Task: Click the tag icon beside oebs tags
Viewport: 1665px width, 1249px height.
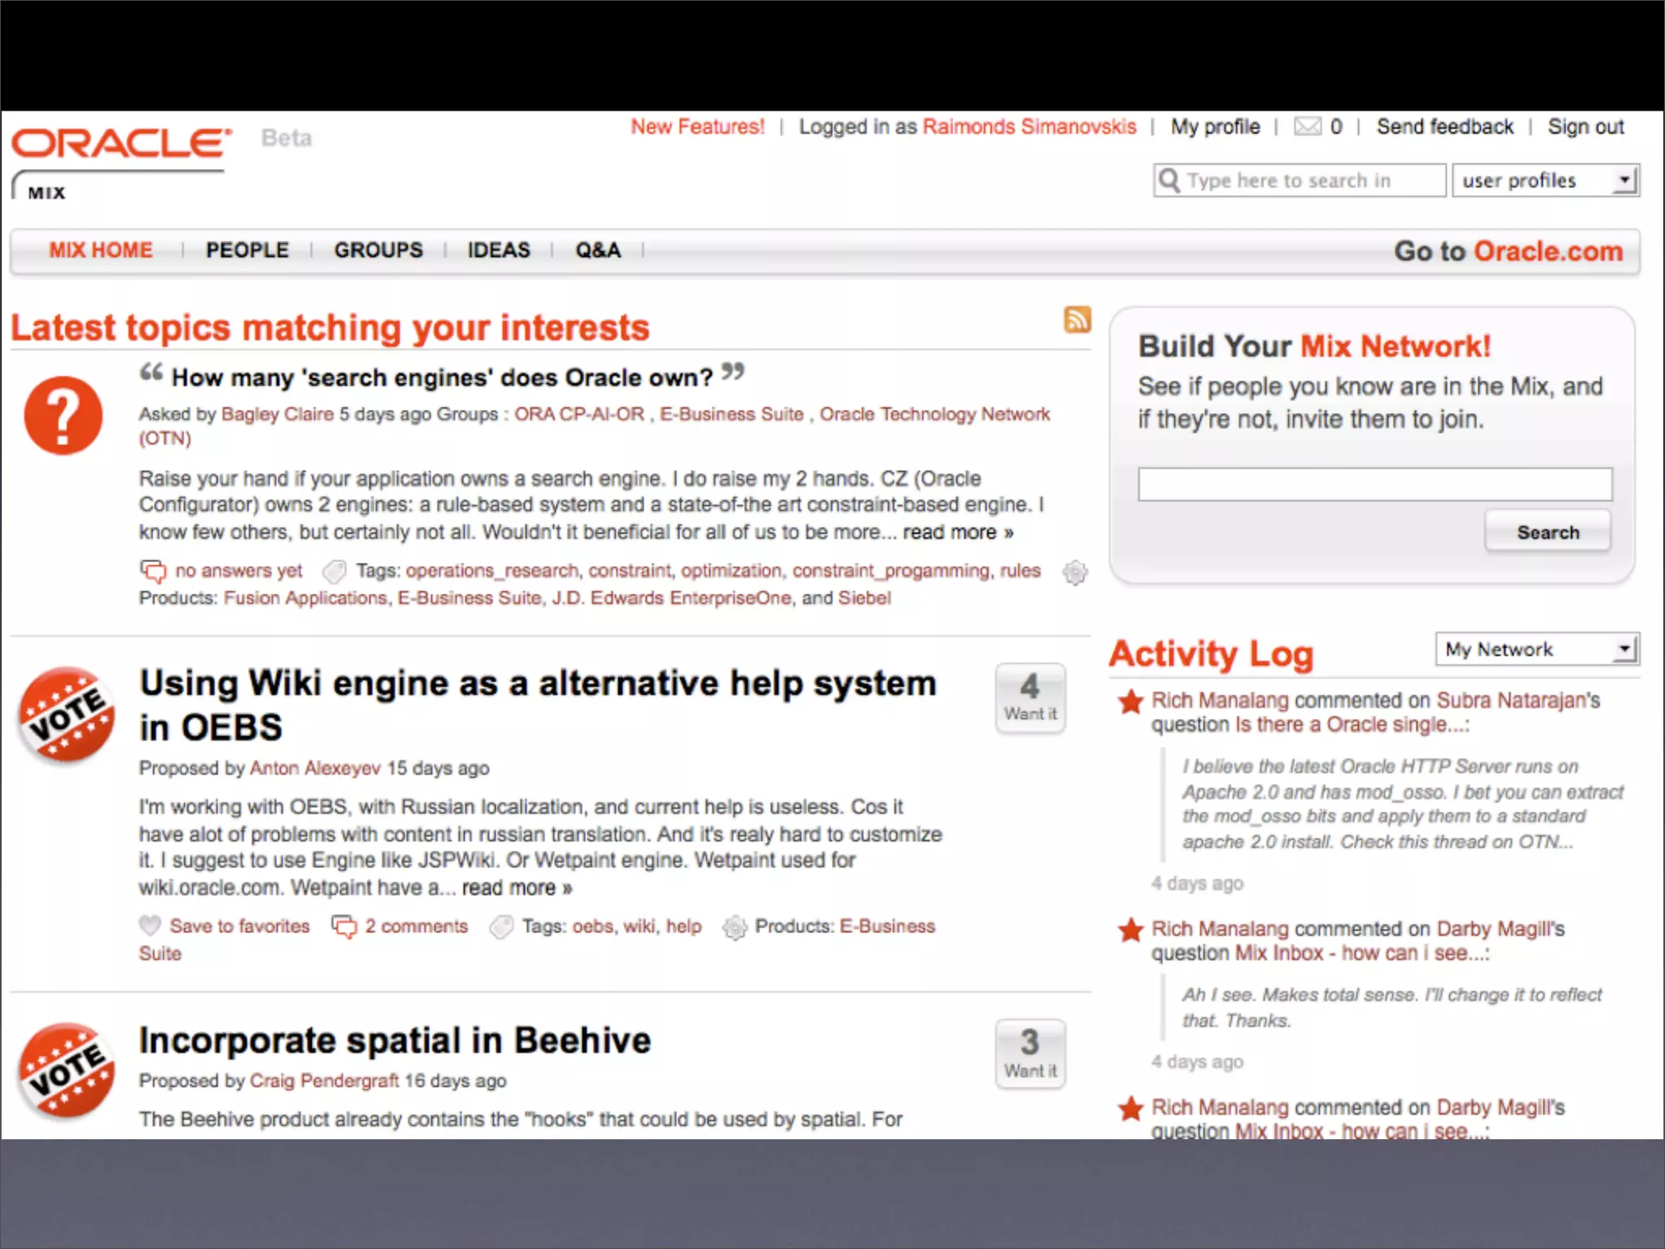Action: click(x=502, y=926)
